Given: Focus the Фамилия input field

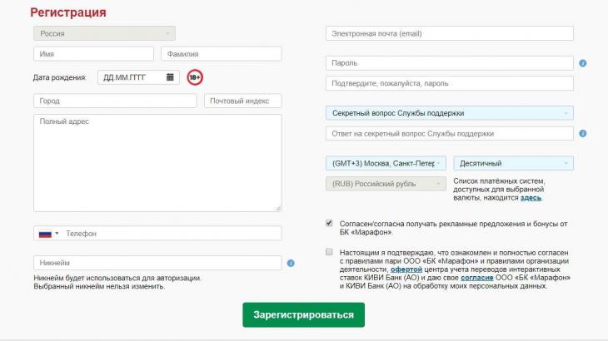Looking at the screenshot, I should tap(221, 54).
